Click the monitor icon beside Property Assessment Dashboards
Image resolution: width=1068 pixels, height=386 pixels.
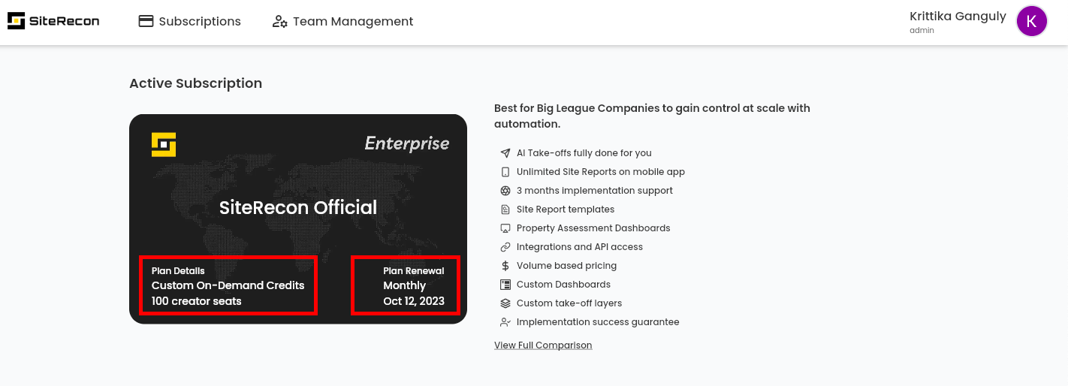[505, 228]
